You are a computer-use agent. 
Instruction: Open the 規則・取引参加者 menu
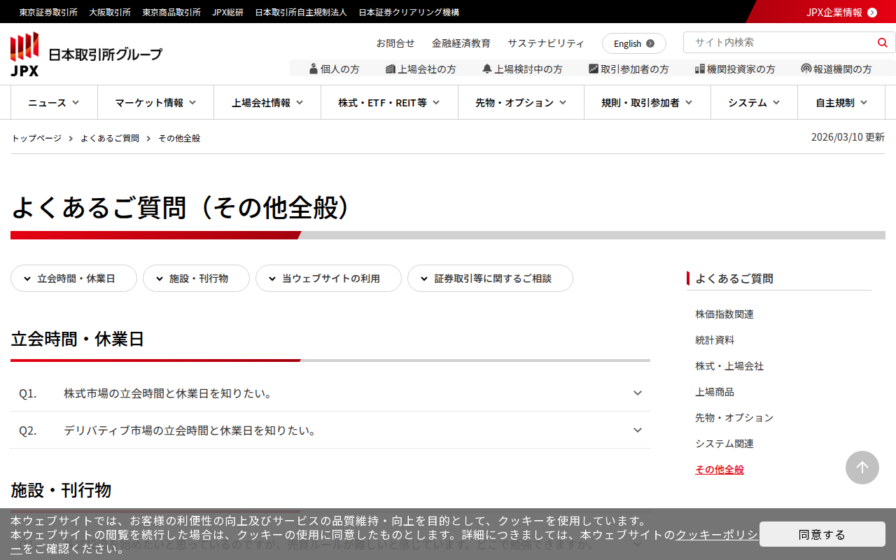[x=647, y=102]
